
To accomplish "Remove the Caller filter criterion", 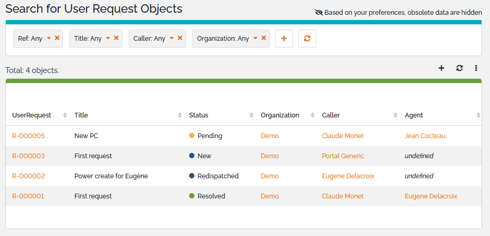I will point(180,38).
